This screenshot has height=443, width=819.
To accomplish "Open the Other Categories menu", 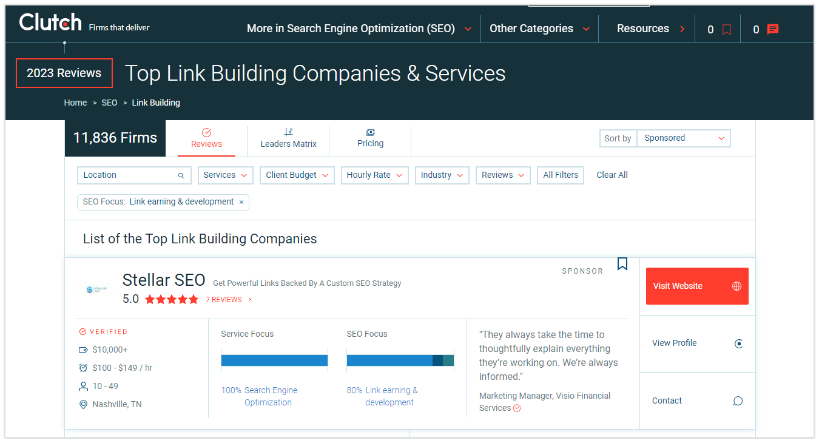I will point(539,29).
